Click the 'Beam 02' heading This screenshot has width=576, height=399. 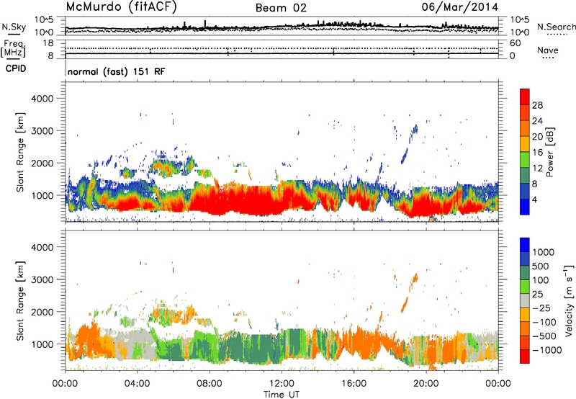coord(281,8)
